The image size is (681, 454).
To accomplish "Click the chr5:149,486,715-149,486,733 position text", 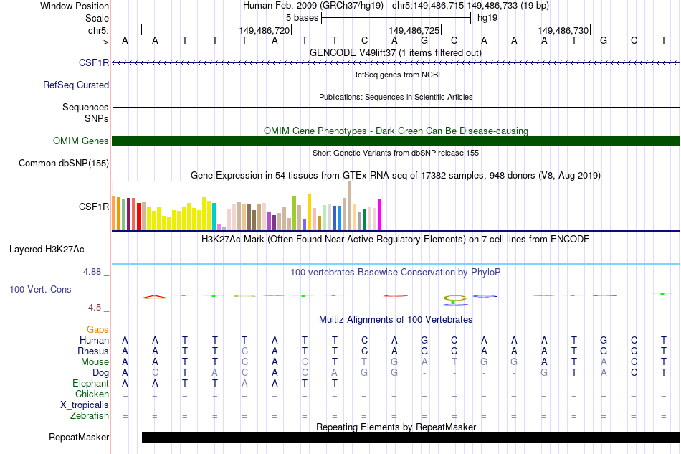I will tap(470, 6).
